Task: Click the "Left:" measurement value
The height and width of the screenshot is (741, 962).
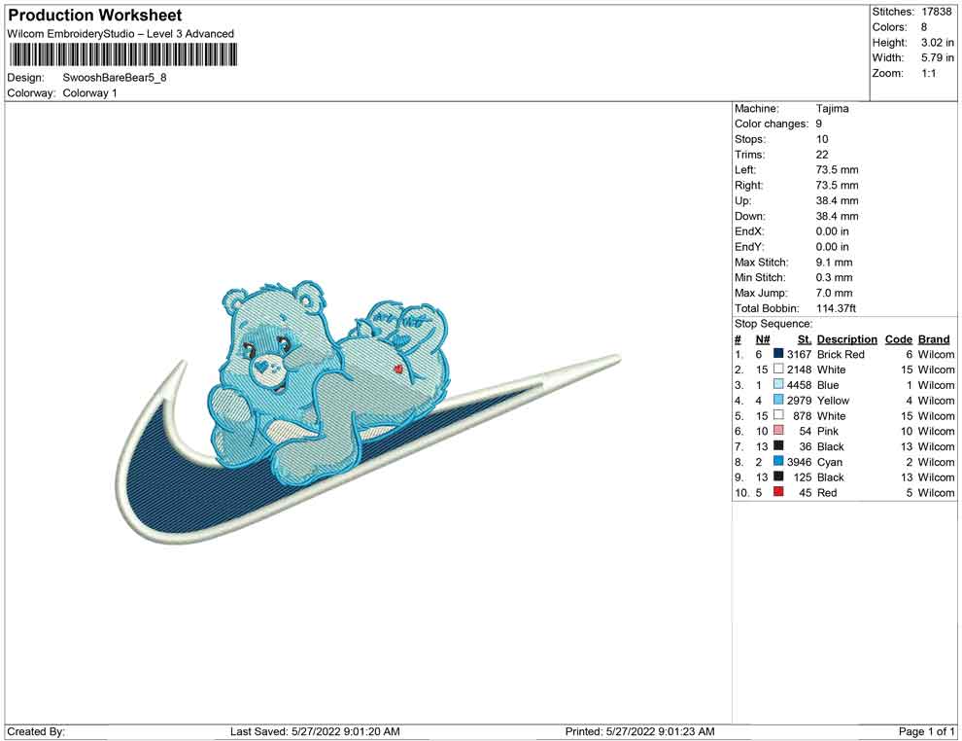Action: point(838,170)
